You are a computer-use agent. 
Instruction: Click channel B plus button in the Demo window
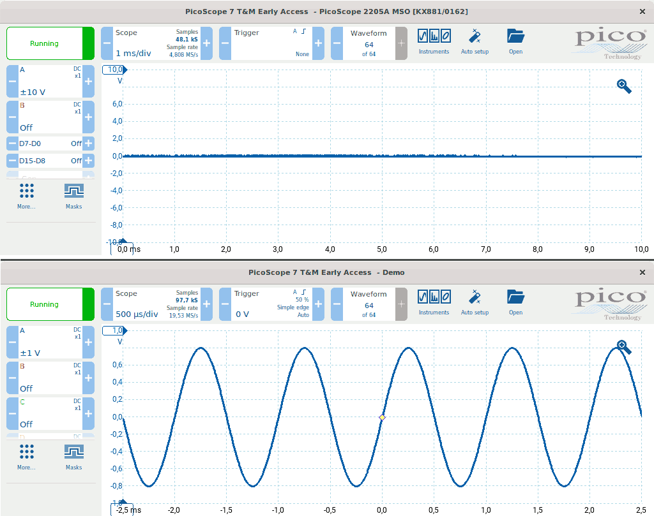click(88, 378)
